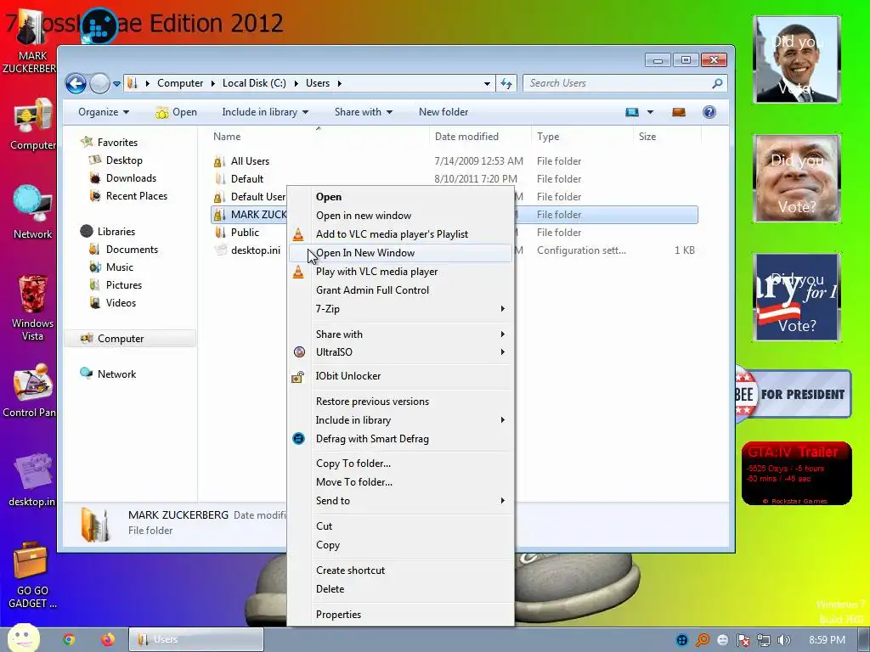Choose Open in the context menu
Screen dimensions: 870x652
click(x=401, y=197)
